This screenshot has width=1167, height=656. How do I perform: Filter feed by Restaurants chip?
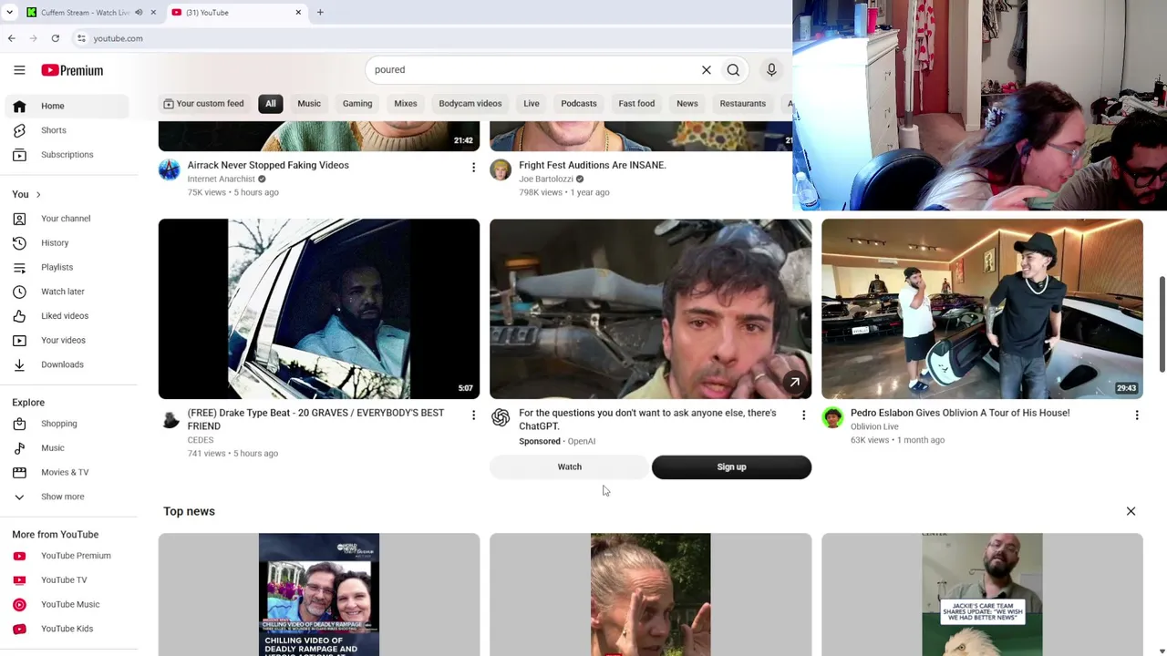coord(743,104)
